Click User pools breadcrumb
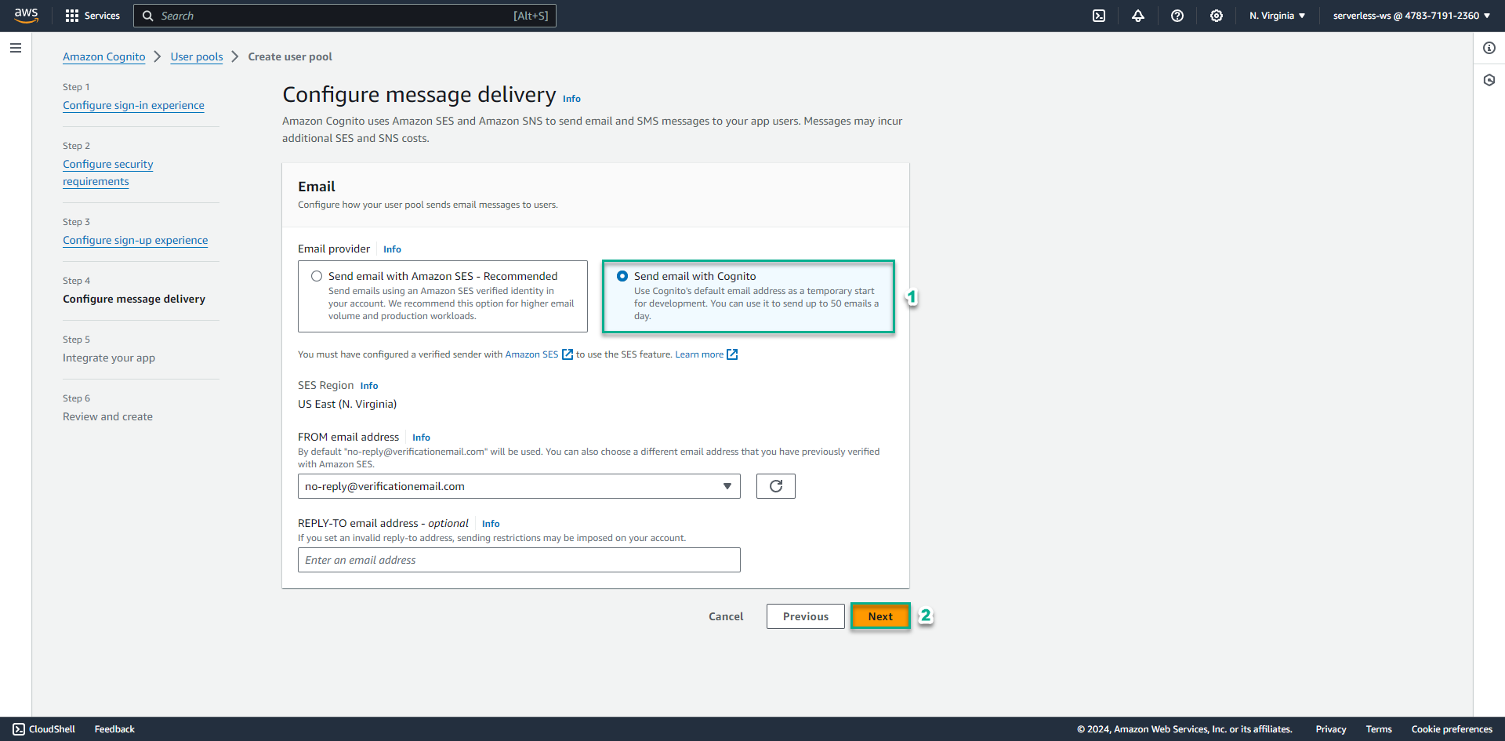 pyautogui.click(x=197, y=56)
